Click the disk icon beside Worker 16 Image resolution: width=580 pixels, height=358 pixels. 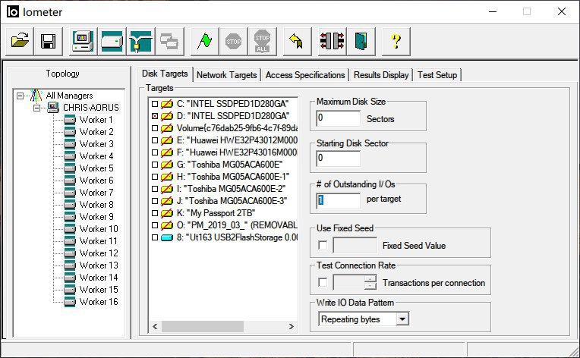click(x=70, y=302)
